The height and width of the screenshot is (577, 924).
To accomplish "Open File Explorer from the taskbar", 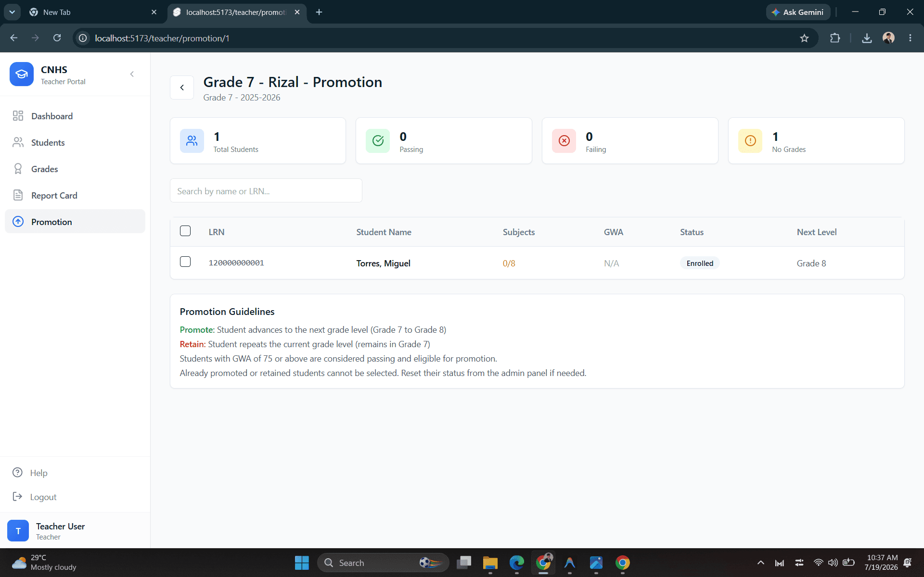I will coord(490,563).
